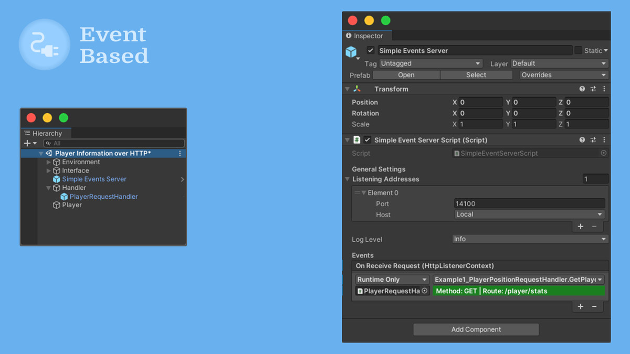This screenshot has width=630, height=354.
Task: Collapse the Handler tree node
Action: (49, 188)
